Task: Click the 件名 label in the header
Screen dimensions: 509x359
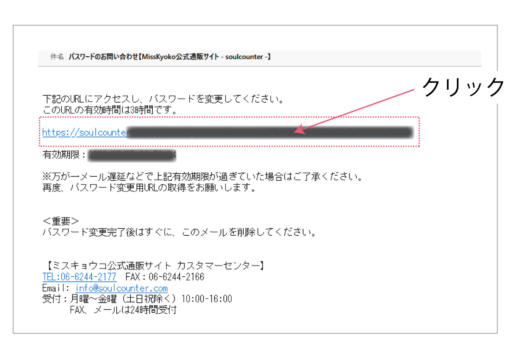Action: pyautogui.click(x=57, y=57)
